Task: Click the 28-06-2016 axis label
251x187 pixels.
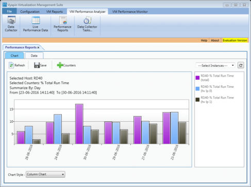Action: coord(29,152)
